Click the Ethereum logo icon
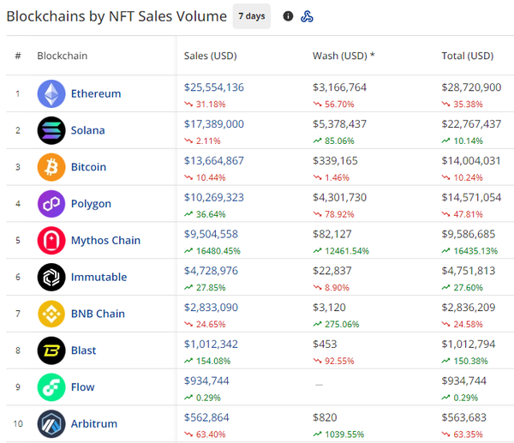 (x=51, y=93)
